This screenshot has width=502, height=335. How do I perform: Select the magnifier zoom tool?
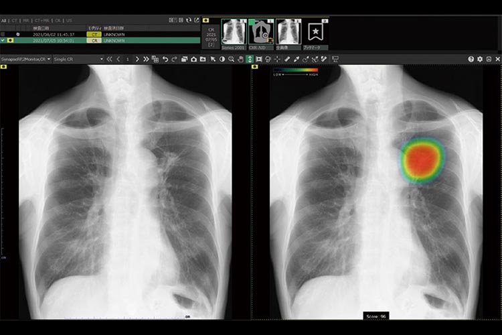231,59
